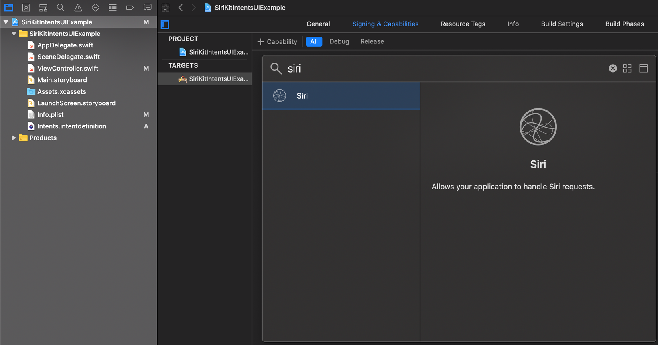
Task: Open the Source Control navigator
Action: coord(26,8)
